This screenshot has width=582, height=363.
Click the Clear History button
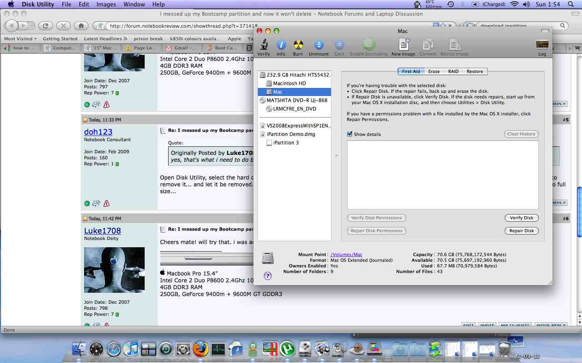pyautogui.click(x=521, y=134)
